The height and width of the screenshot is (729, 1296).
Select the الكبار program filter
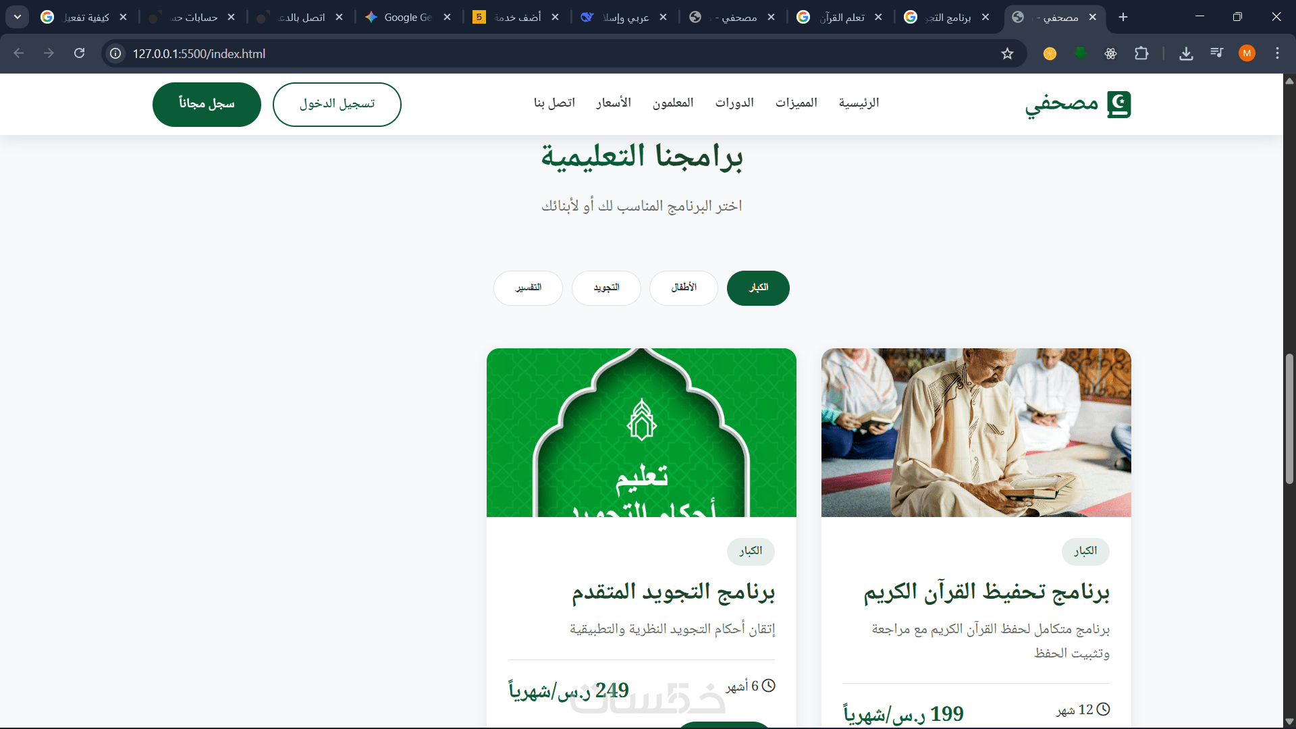tap(758, 288)
